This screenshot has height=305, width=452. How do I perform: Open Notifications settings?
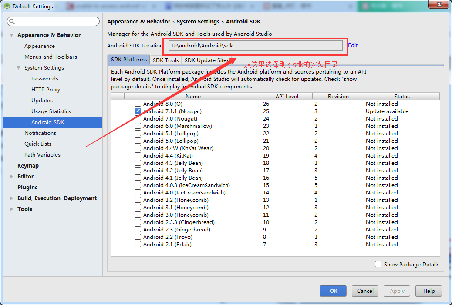point(40,133)
